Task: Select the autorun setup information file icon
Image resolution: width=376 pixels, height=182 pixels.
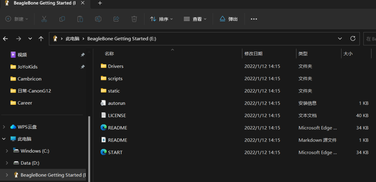Action: [x=103, y=103]
